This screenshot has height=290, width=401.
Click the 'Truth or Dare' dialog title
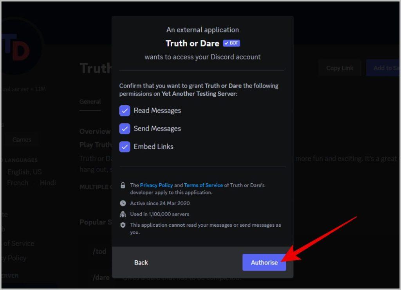(x=192, y=43)
